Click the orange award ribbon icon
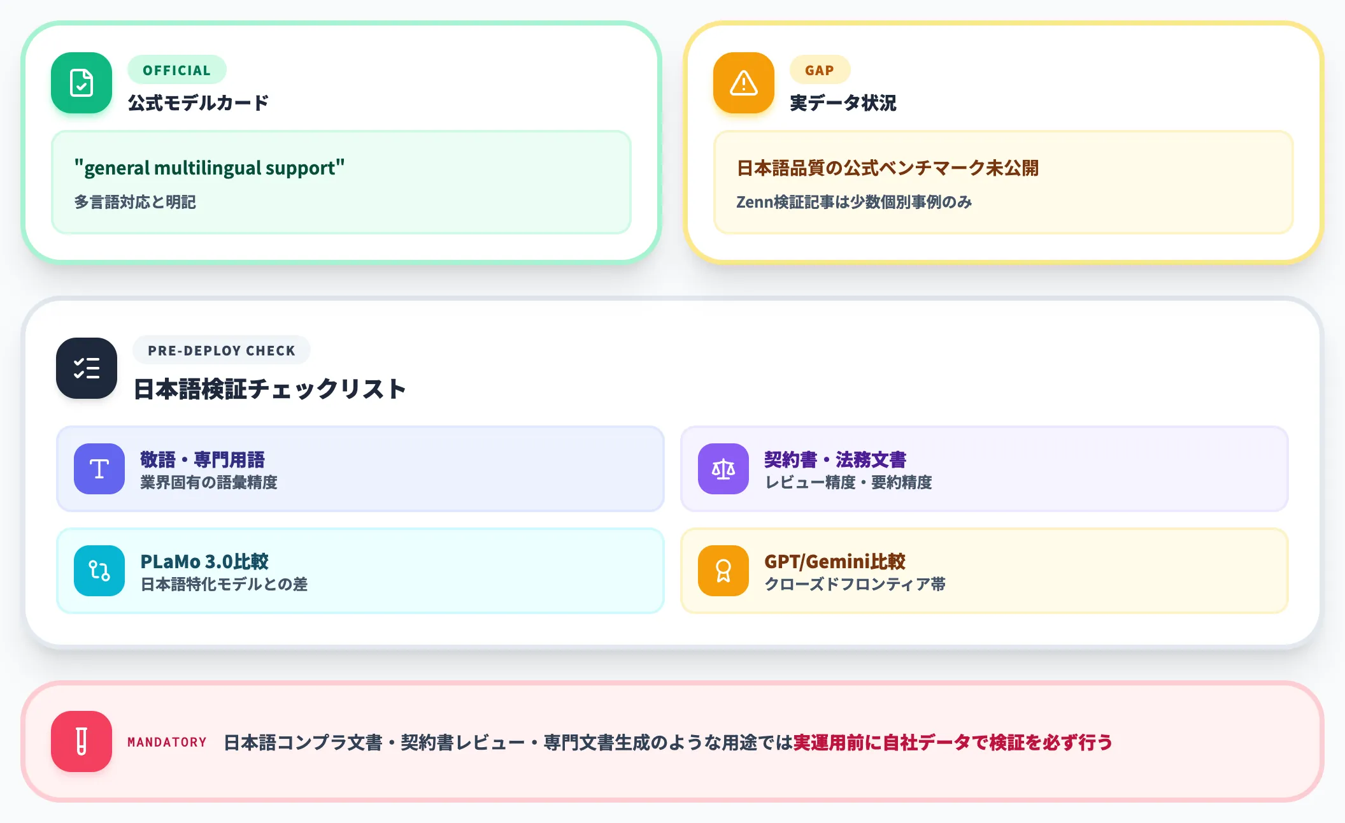 [723, 571]
